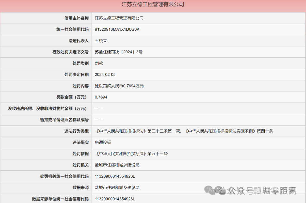Click the 罚款金额（万元） label

coord(71,97)
